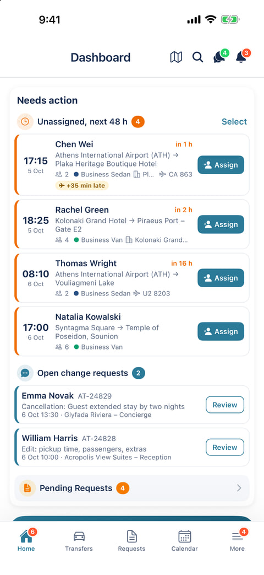The height and width of the screenshot is (575, 264).
Task: Open chat messages with green badge
Action: click(x=221, y=56)
